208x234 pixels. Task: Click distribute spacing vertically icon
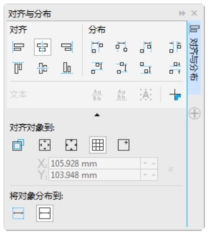(175, 68)
